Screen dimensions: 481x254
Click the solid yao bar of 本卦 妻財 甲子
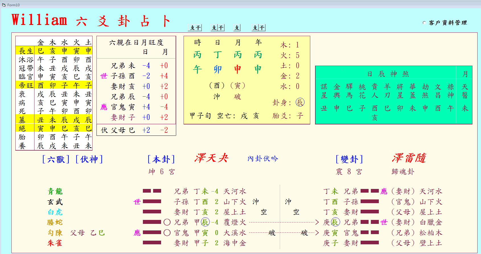coord(152,243)
